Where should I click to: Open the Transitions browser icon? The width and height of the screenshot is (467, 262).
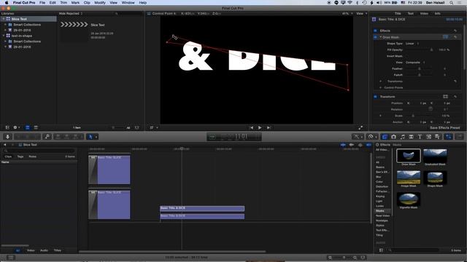(411, 137)
